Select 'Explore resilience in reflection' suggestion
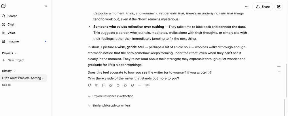288x116 pixels. 113,96
